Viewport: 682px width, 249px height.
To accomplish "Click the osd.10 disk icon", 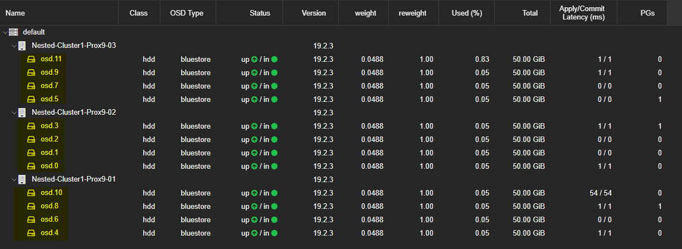I will [32, 192].
